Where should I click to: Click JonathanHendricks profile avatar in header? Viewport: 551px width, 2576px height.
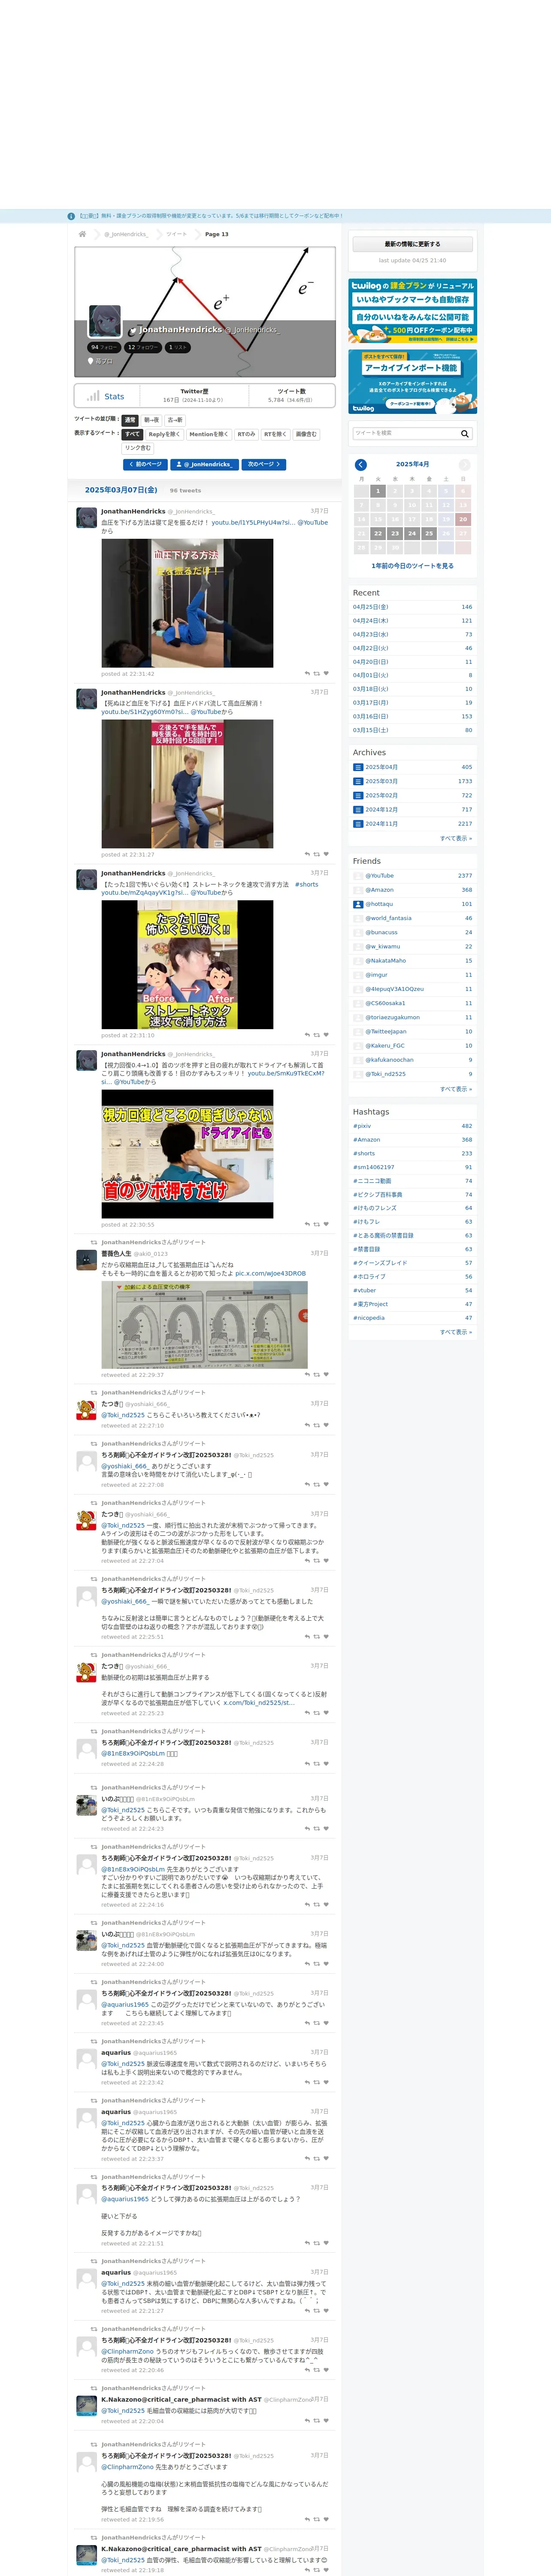pos(105,321)
